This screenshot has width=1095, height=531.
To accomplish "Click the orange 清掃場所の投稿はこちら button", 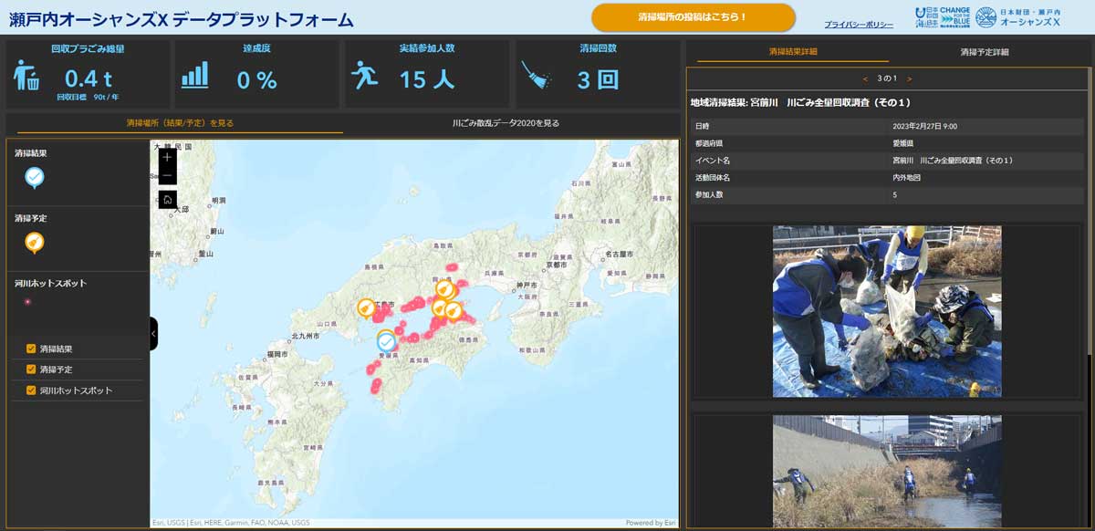I will click(693, 17).
